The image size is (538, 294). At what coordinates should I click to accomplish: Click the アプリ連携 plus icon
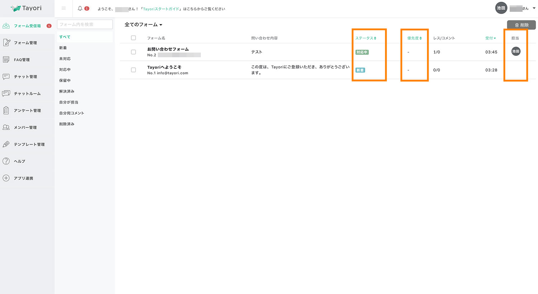tap(6, 178)
